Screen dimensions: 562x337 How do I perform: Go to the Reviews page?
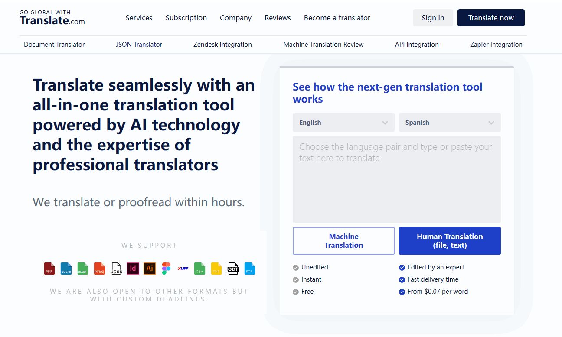coord(278,18)
